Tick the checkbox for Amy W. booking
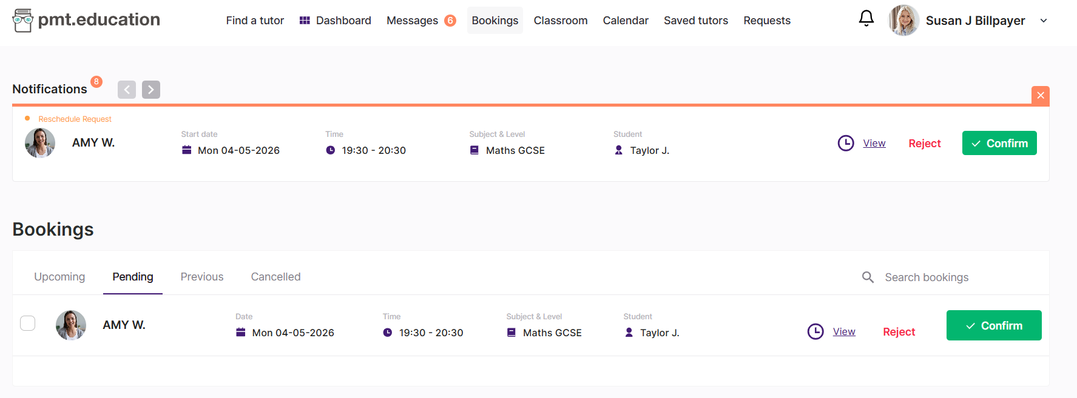 (28, 323)
